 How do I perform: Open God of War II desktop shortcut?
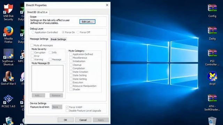click(x=8, y=78)
